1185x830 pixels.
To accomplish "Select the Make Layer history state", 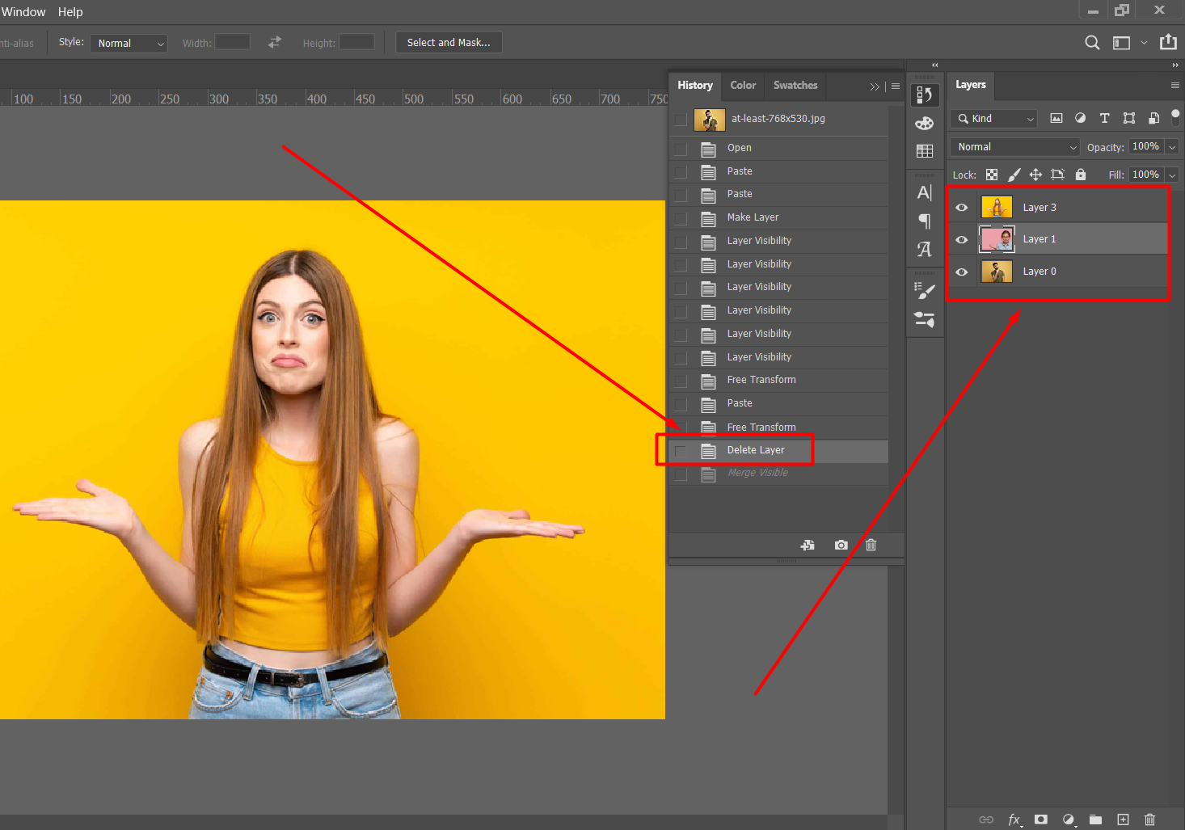I will (x=753, y=217).
